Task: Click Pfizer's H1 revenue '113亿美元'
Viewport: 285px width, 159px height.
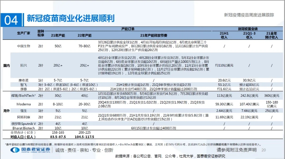Action: tap(224, 95)
